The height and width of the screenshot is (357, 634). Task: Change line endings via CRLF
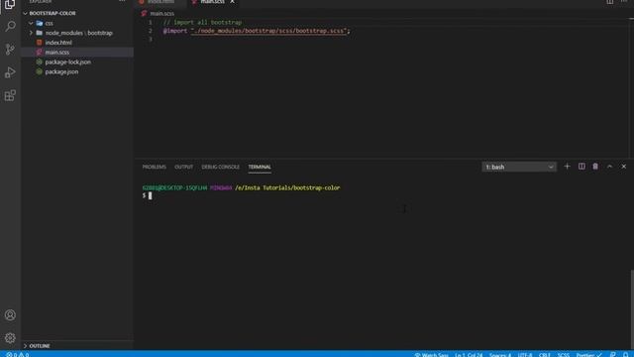click(x=545, y=355)
